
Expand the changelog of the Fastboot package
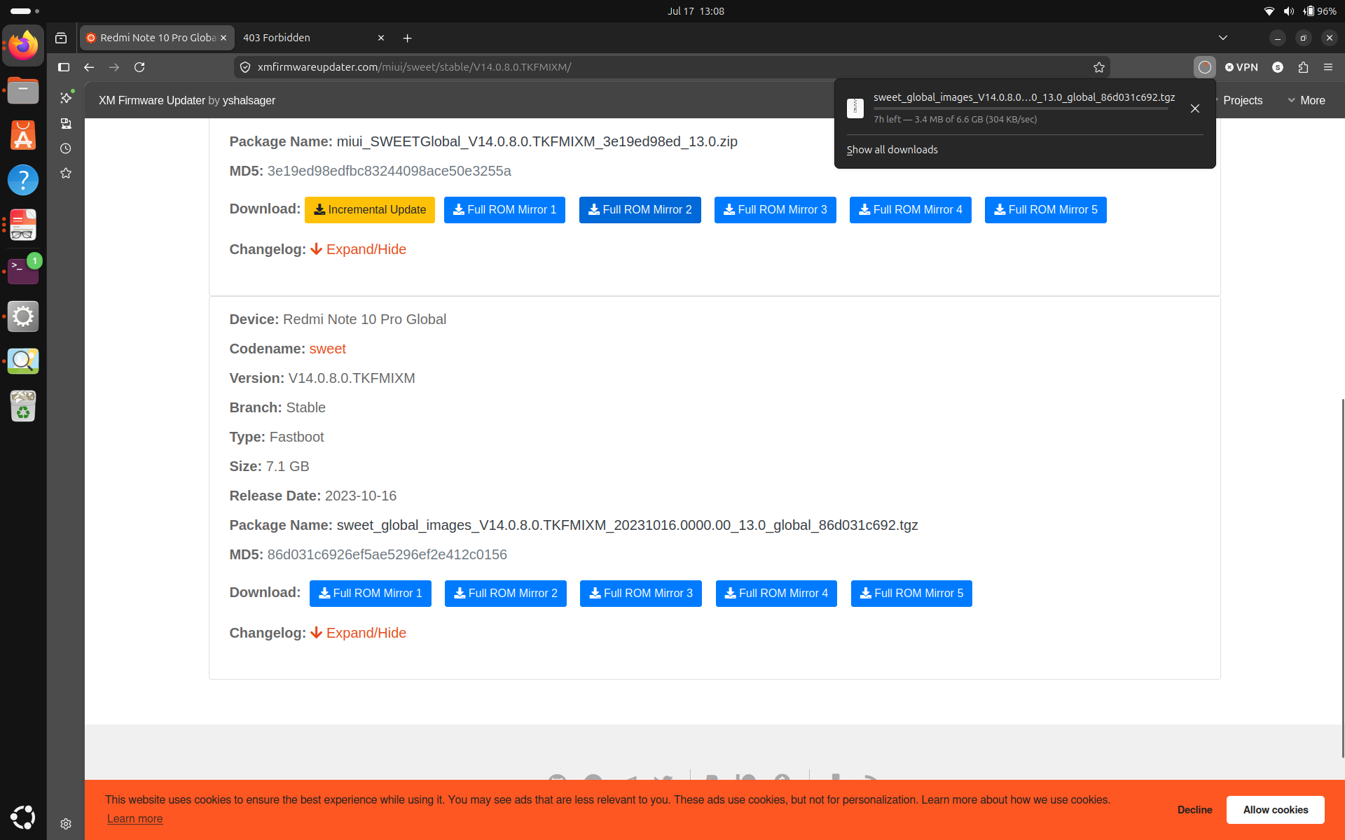pyautogui.click(x=359, y=633)
